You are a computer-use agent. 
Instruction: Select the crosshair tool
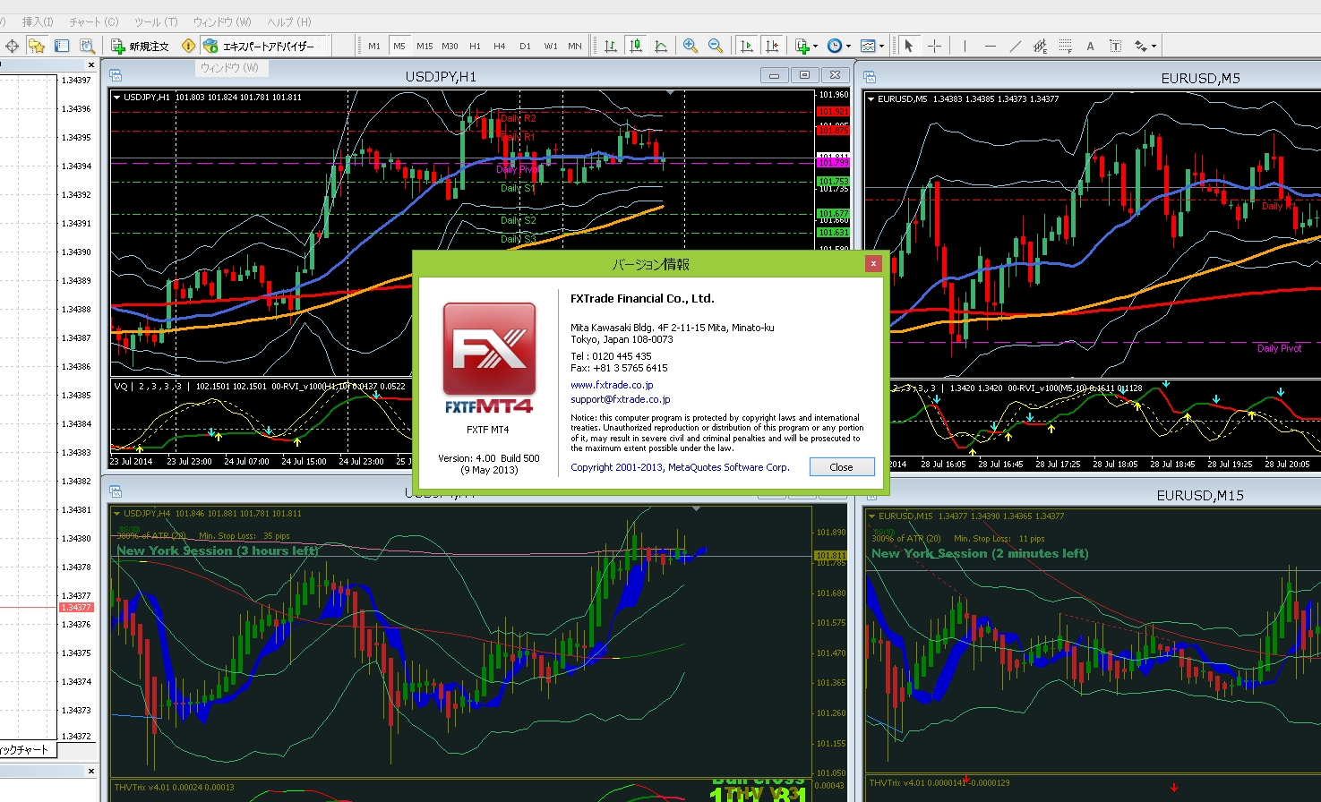(x=934, y=46)
